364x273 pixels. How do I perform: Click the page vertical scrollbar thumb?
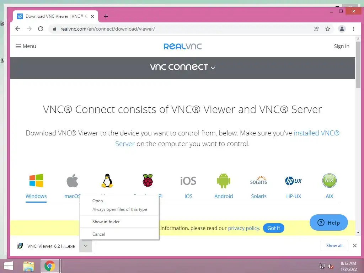358,65
